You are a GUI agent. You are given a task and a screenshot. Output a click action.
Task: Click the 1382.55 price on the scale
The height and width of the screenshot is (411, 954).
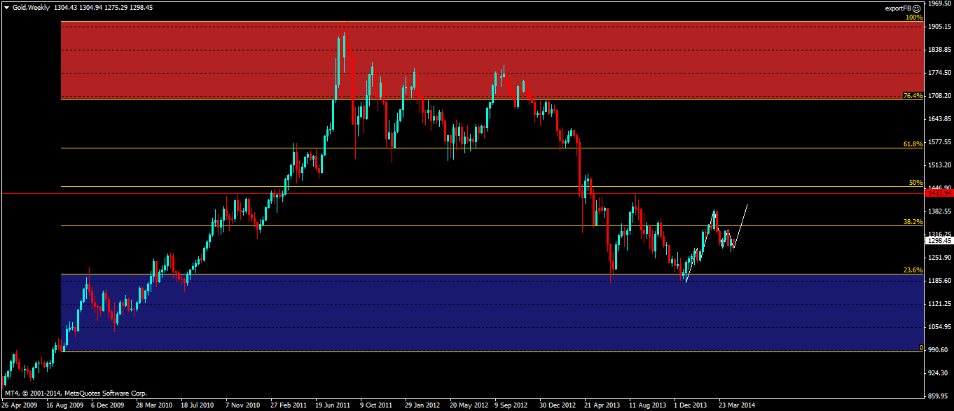pyautogui.click(x=939, y=211)
